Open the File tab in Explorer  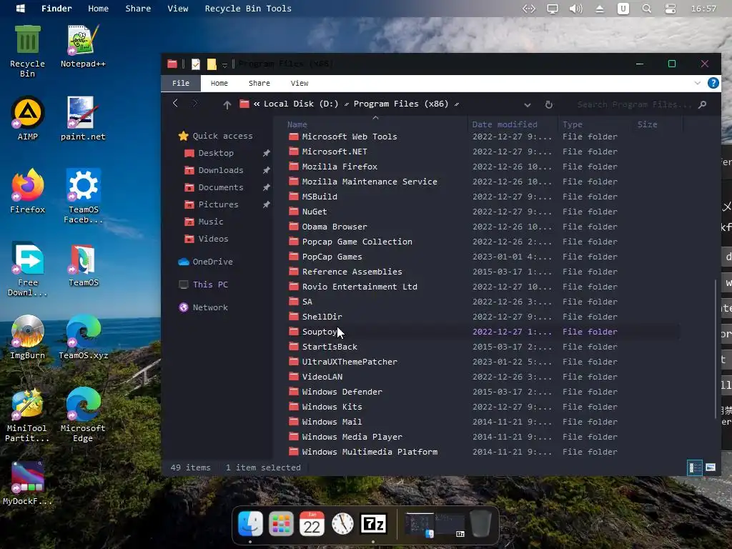181,83
